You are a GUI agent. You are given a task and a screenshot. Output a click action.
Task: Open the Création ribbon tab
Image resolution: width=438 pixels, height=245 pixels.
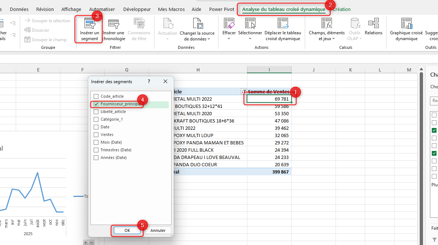(341, 9)
